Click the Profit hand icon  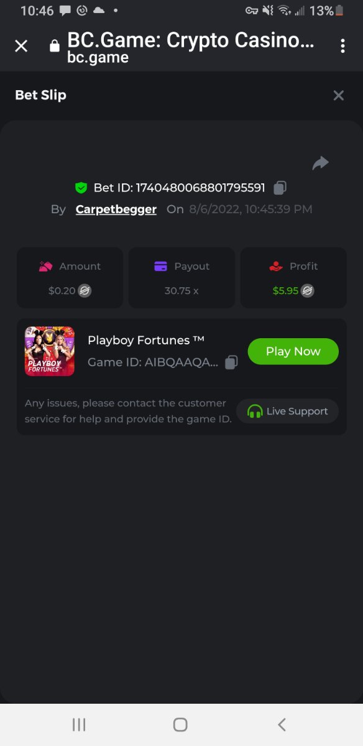point(276,266)
